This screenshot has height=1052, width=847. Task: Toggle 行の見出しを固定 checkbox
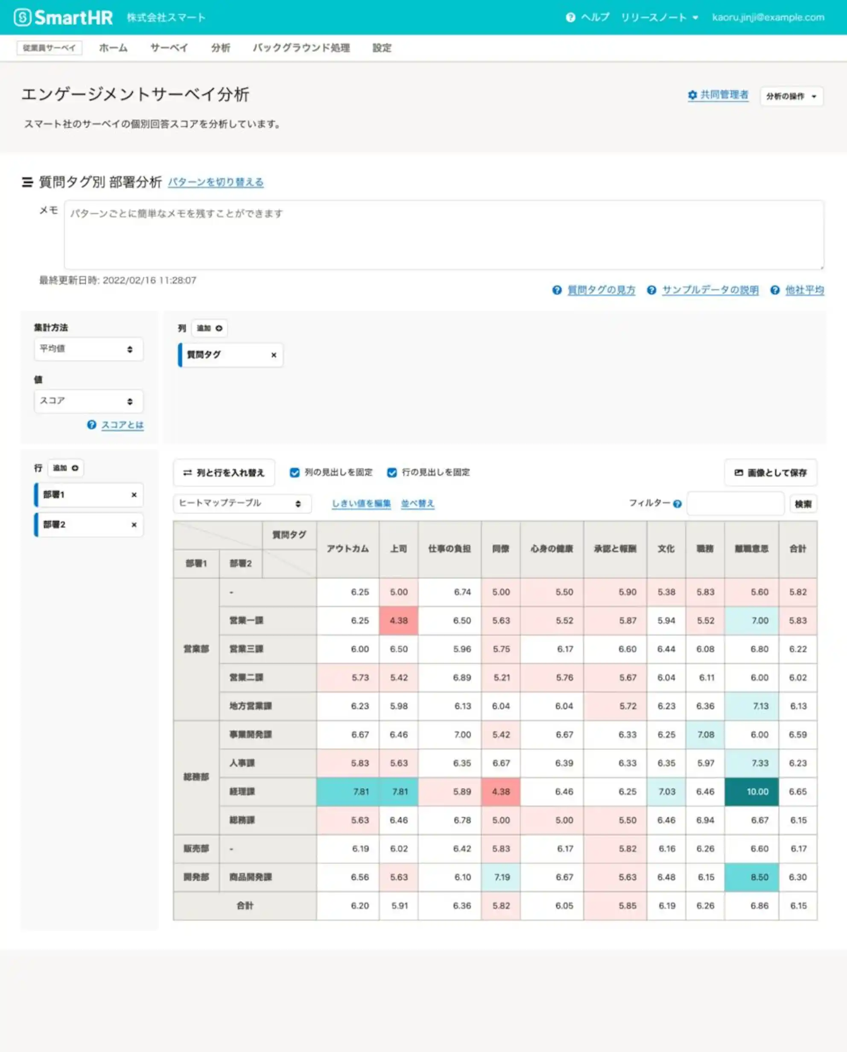[392, 472]
